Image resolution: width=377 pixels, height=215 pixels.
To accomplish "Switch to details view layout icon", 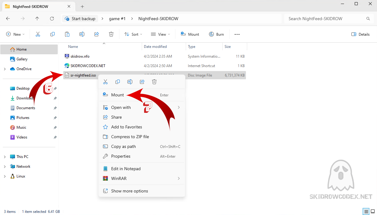I will pos(366,212).
